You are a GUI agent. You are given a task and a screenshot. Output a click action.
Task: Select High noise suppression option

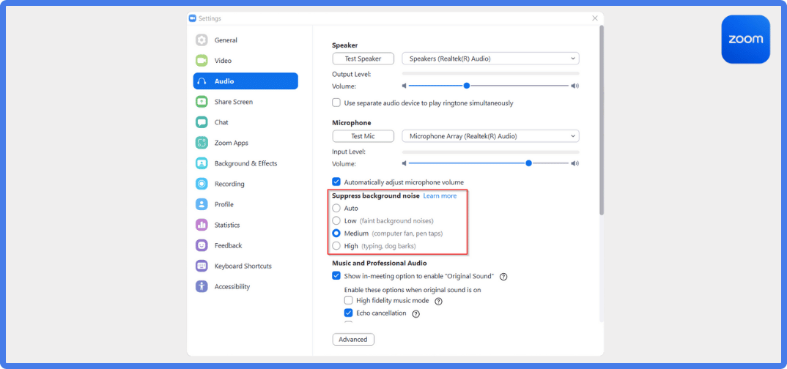tap(336, 246)
